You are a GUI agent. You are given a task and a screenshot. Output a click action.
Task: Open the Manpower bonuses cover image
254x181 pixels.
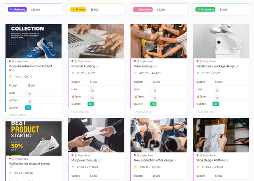pos(96,135)
